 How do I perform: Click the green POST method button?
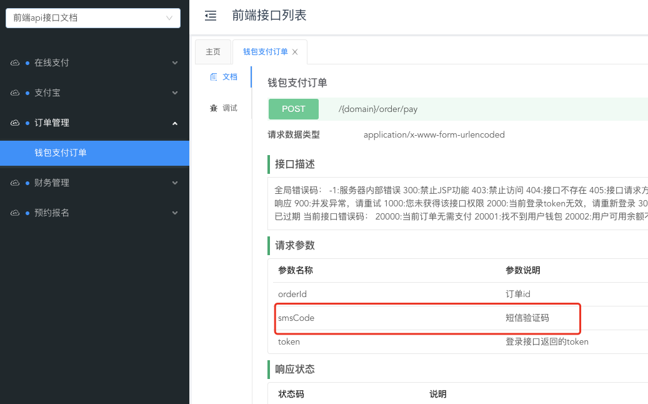point(294,109)
